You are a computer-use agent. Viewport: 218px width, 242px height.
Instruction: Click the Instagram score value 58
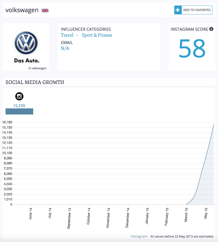pos(192,49)
